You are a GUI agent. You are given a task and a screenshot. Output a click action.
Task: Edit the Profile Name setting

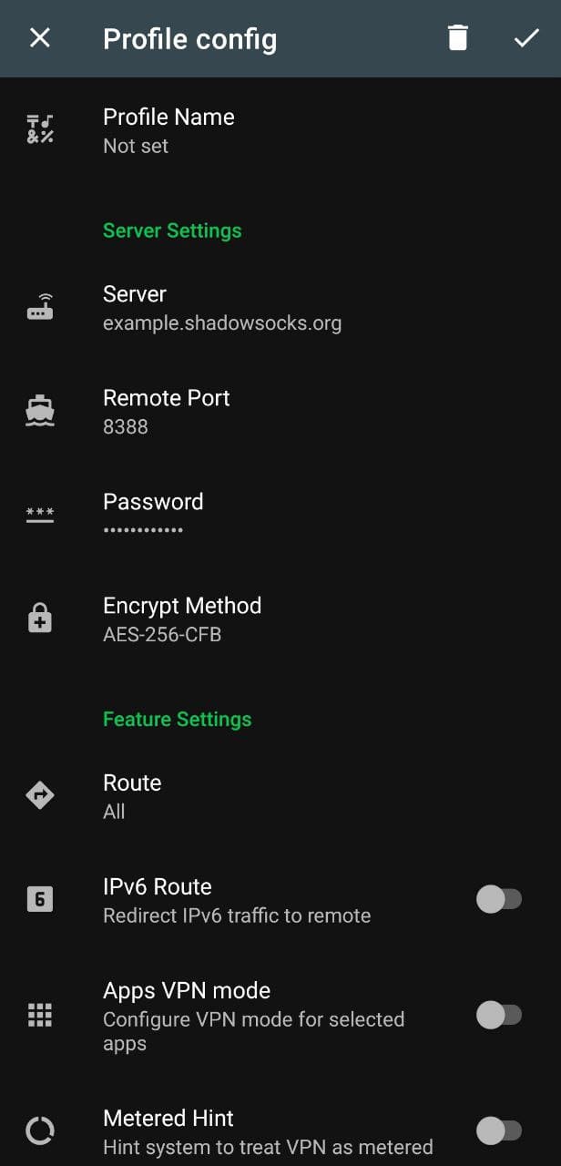coord(168,130)
